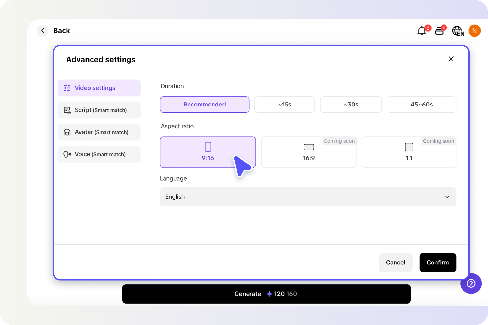
Task: Open the user profile avatar
Action: click(474, 31)
